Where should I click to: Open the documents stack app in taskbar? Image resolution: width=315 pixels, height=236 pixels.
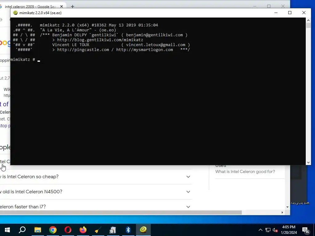113,230
